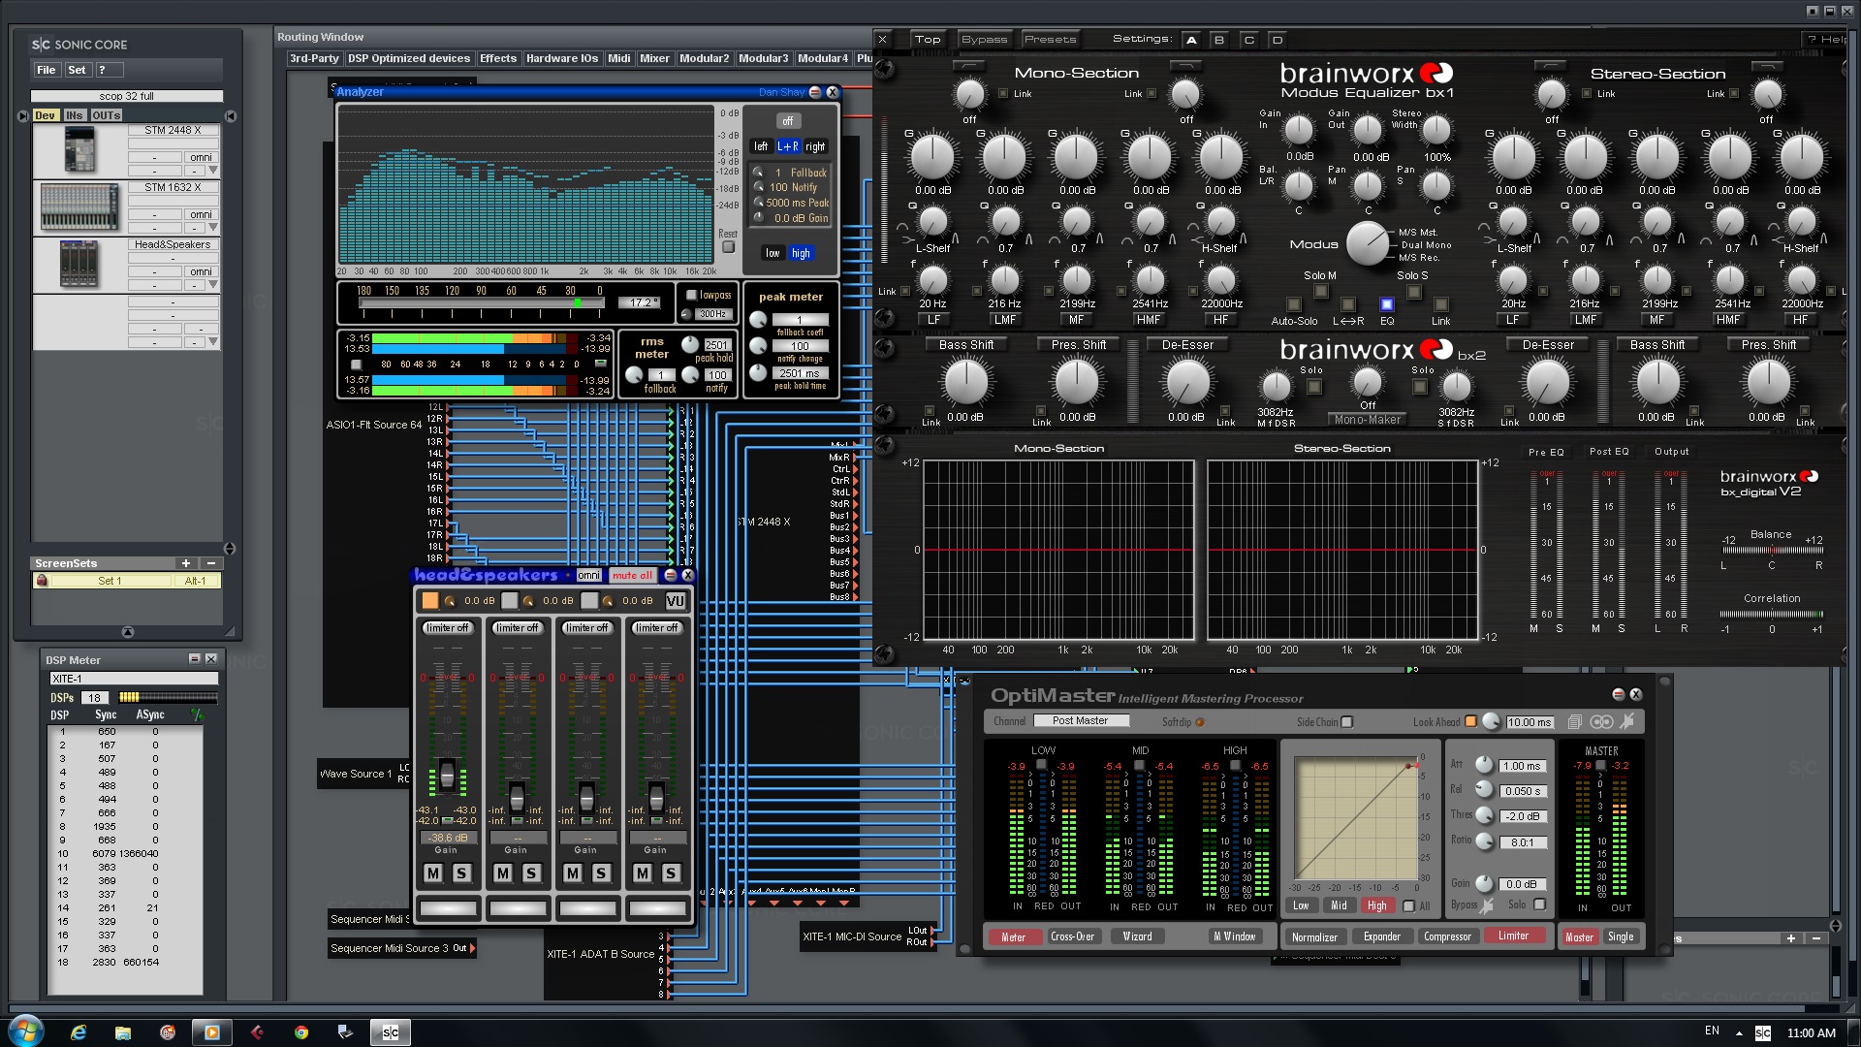The height and width of the screenshot is (1047, 1861).
Task: Turn the Analyzer Fallback knob
Action: [759, 173]
